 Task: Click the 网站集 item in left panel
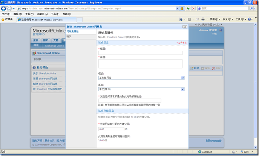38,59
